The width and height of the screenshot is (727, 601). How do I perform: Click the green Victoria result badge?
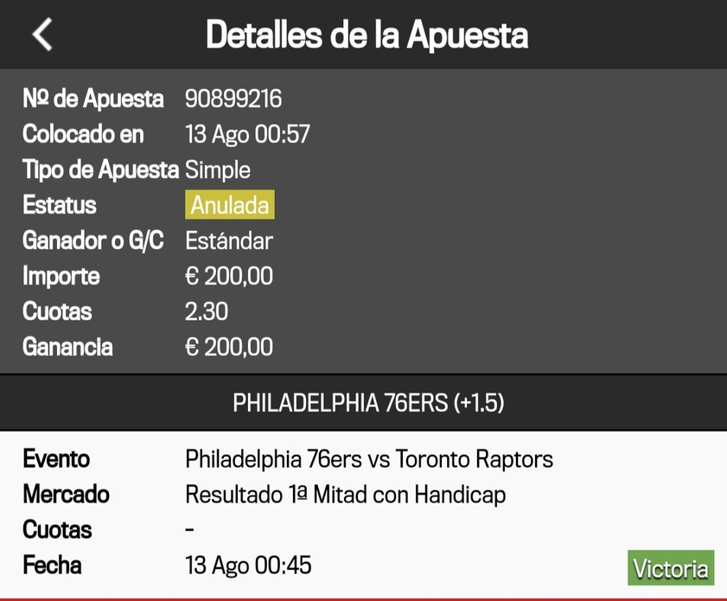click(671, 567)
